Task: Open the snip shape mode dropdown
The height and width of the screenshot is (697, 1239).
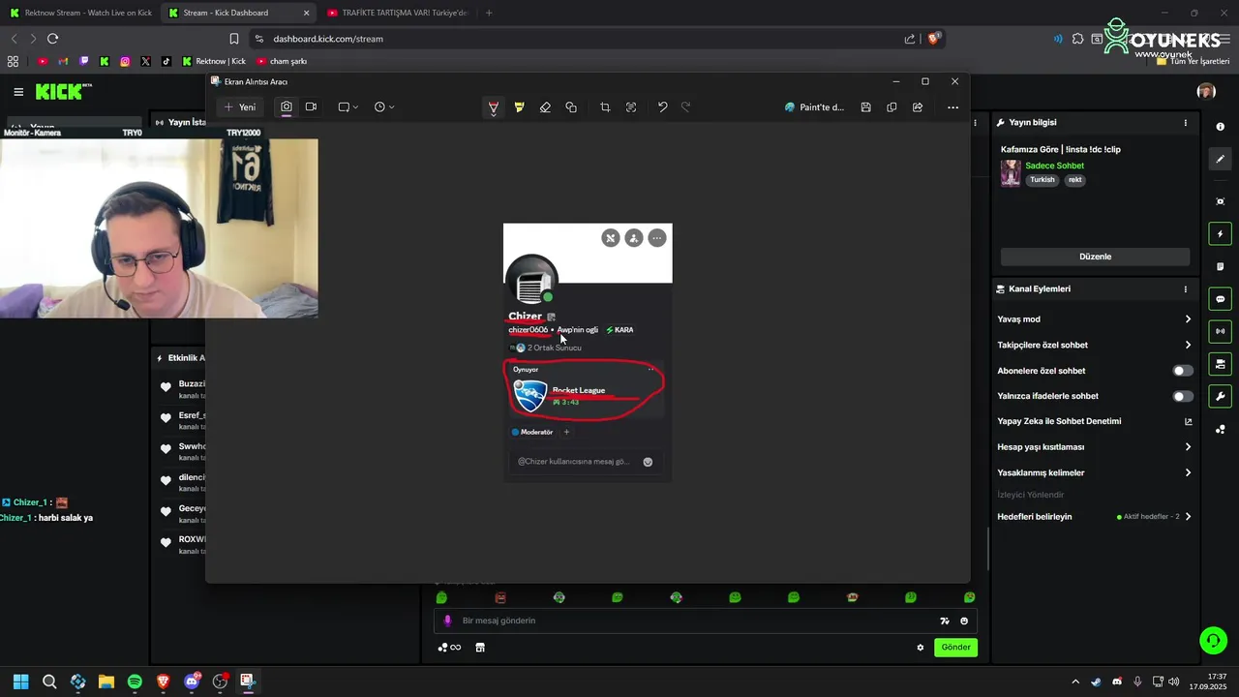Action: point(348,107)
